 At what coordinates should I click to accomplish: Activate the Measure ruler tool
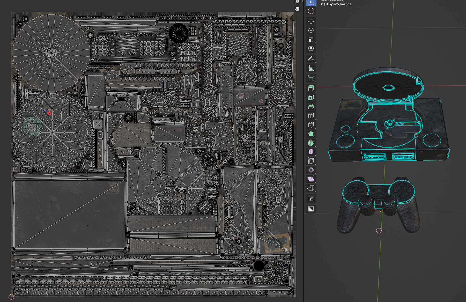pos(311,68)
